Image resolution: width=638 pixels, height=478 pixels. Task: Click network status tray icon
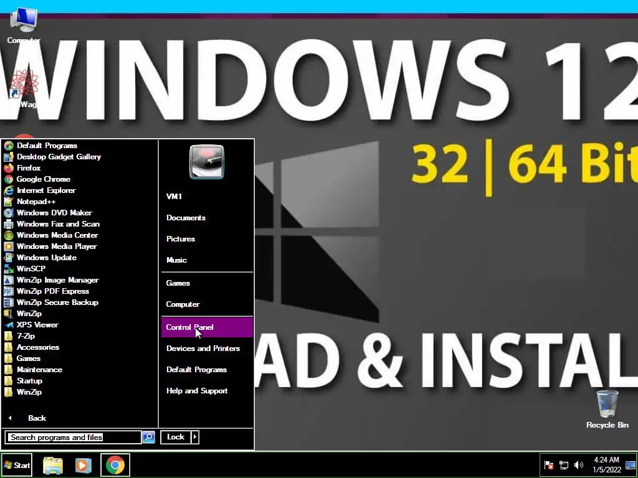[564, 465]
